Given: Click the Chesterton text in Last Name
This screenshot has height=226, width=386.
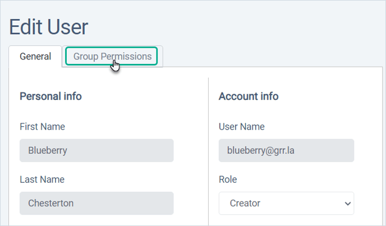Looking at the screenshot, I should [x=50, y=204].
